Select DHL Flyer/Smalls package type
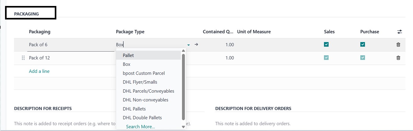The width and height of the screenshot is (413, 131). [140, 82]
